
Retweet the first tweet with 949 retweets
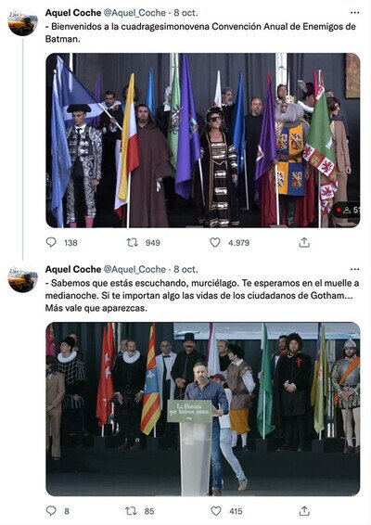tap(132, 242)
